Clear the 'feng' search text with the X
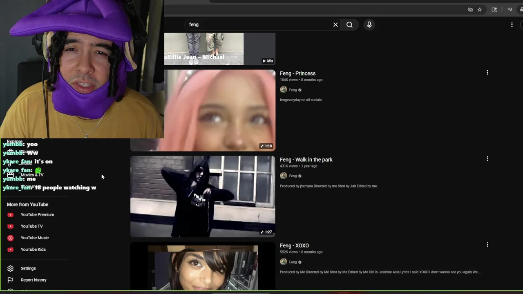Image resolution: width=523 pixels, height=294 pixels. pyautogui.click(x=335, y=24)
